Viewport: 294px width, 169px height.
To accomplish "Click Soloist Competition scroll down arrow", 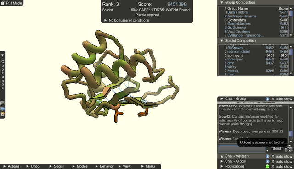I will point(291,73).
